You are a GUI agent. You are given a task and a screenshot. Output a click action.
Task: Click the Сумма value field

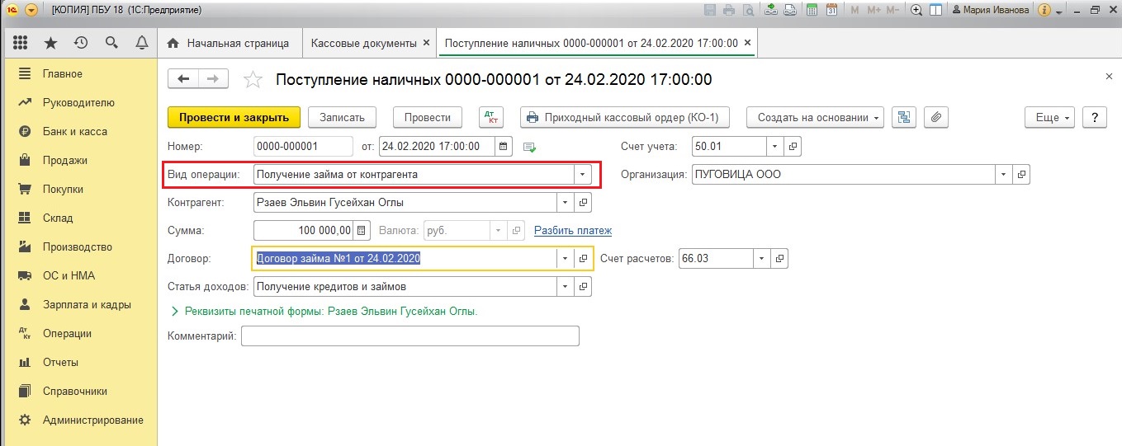point(303,230)
